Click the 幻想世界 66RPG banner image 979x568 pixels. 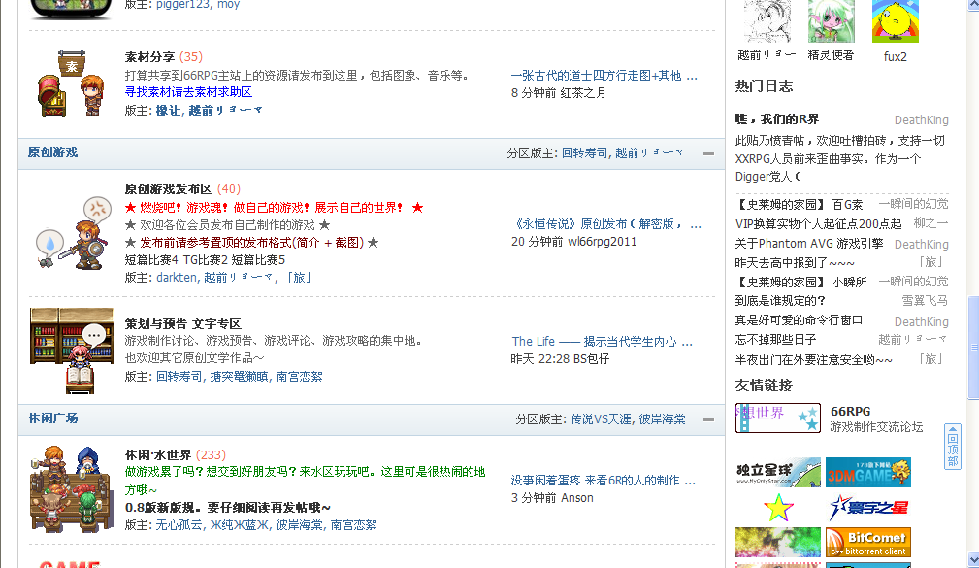tap(778, 418)
